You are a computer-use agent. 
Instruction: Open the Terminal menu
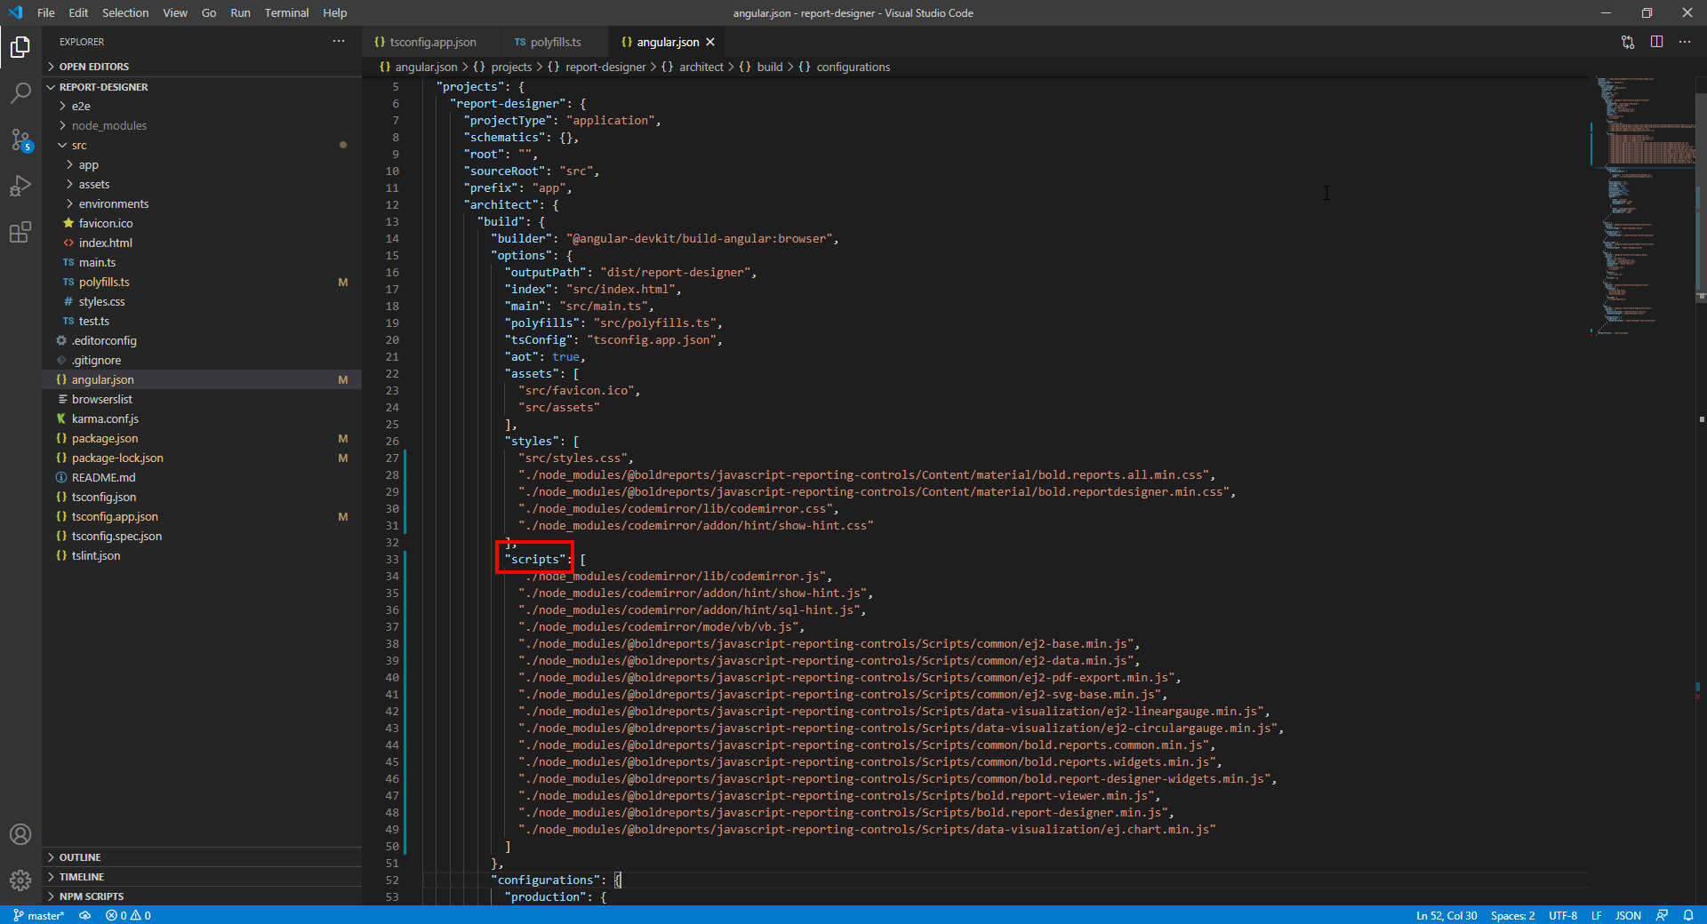(x=286, y=12)
